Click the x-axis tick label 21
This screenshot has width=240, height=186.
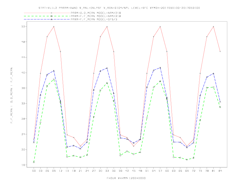80,171
